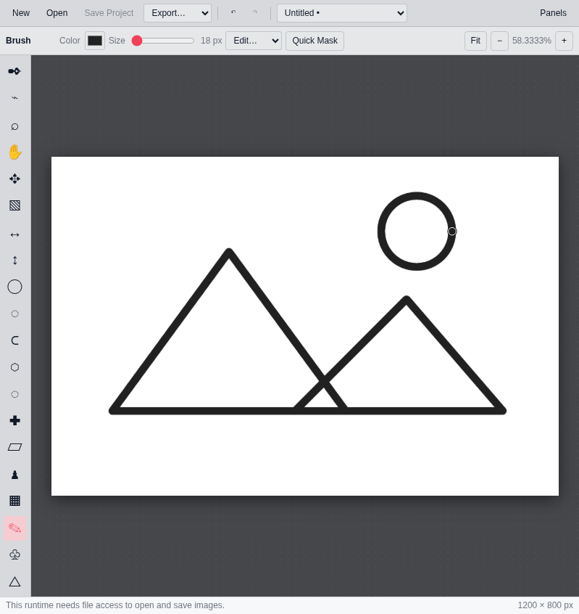Image resolution: width=579 pixels, height=614 pixels.
Task: Click the horizontal double-arrow flip icon
Action: click(x=14, y=234)
